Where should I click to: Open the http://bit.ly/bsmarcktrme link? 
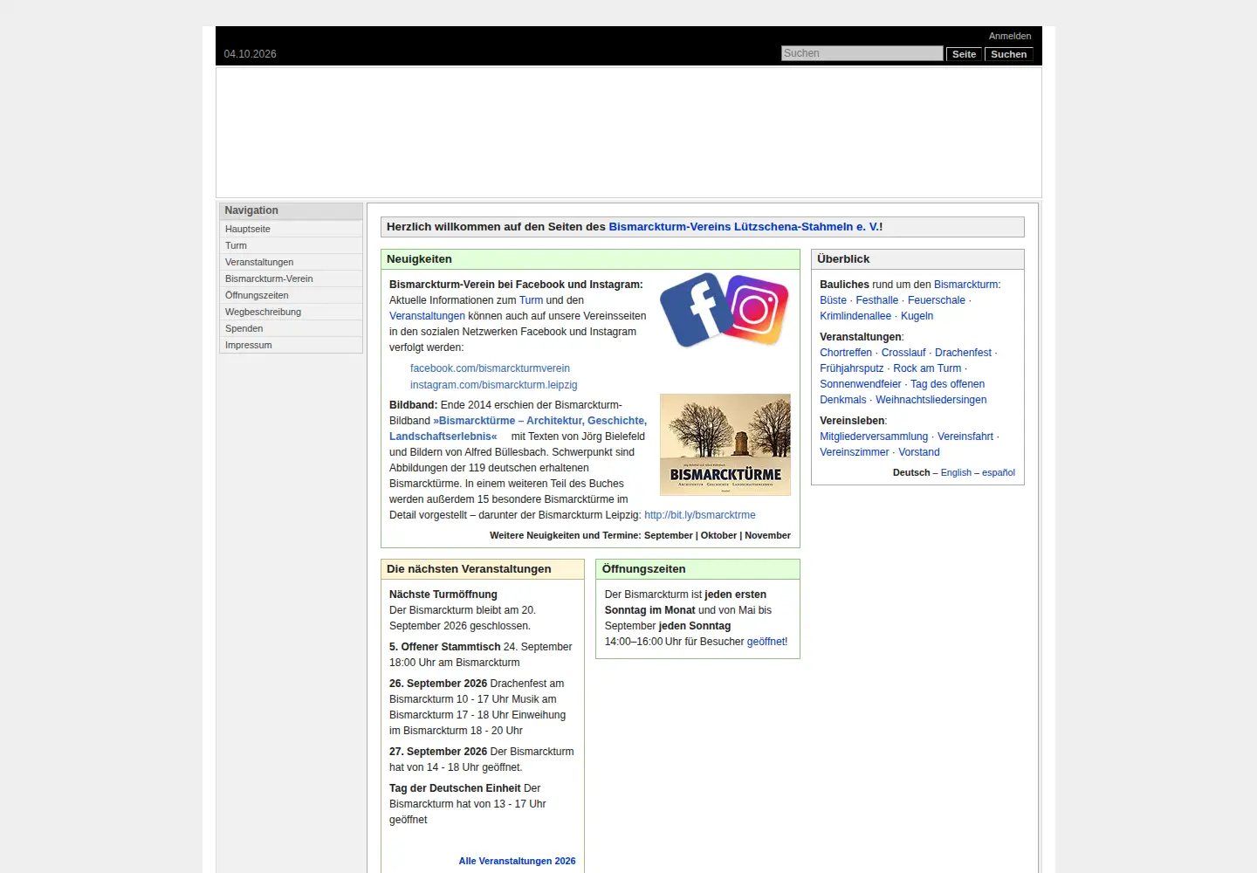pos(700,515)
